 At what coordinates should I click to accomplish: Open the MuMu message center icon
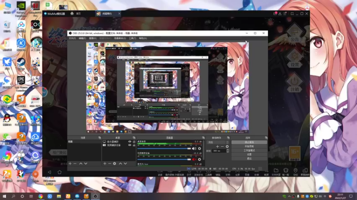tap(275, 14)
